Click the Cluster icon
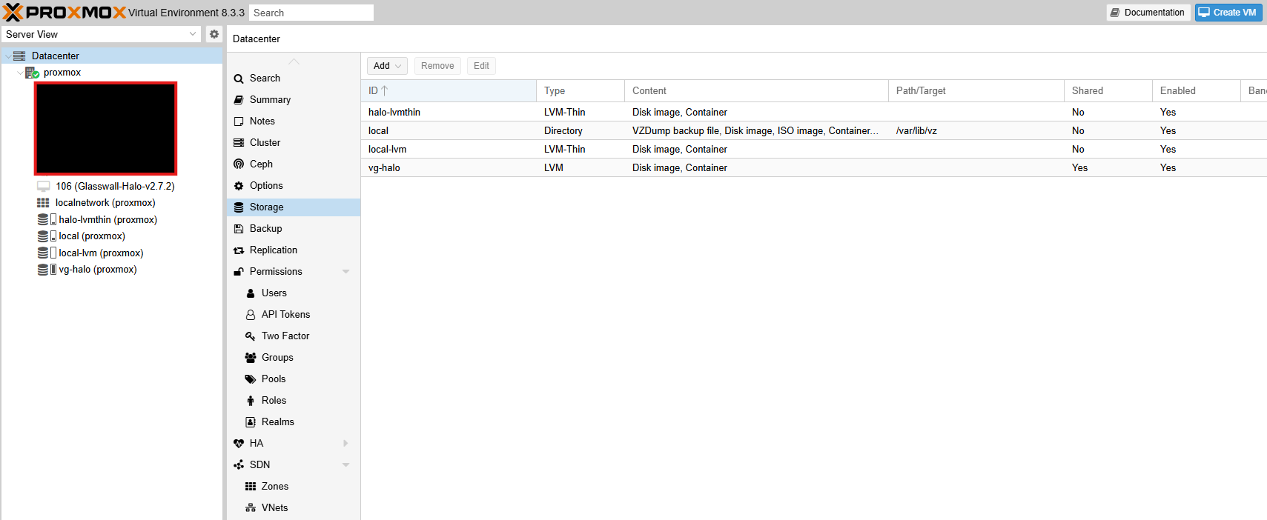 239,143
